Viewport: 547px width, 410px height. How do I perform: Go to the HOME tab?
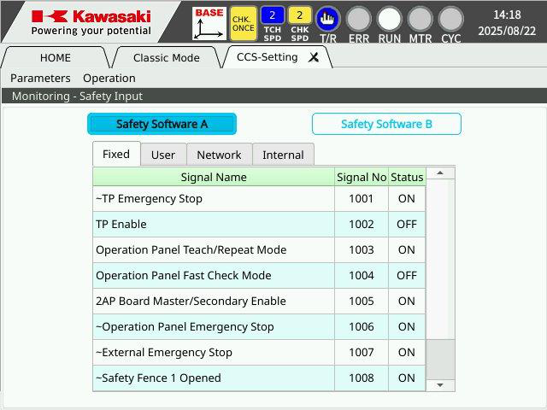click(x=56, y=57)
